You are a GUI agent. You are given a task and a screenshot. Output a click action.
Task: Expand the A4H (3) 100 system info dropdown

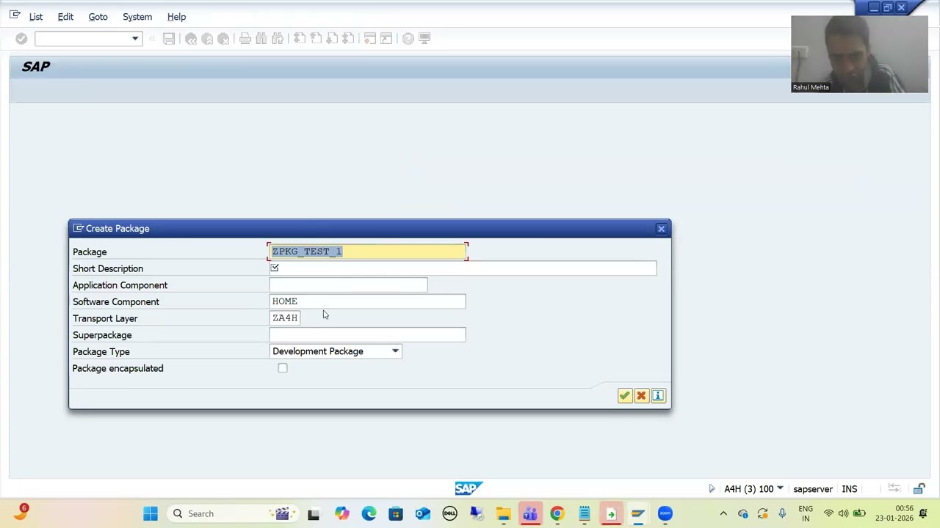(780, 488)
